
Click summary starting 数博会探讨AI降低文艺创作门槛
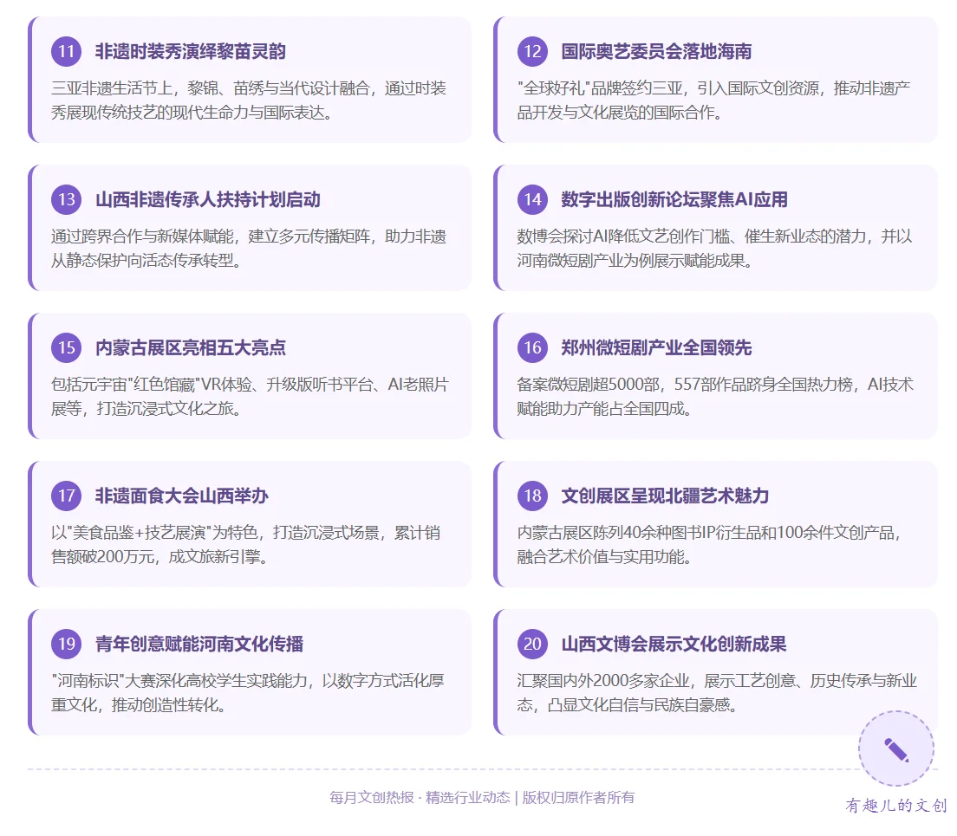tap(714, 249)
